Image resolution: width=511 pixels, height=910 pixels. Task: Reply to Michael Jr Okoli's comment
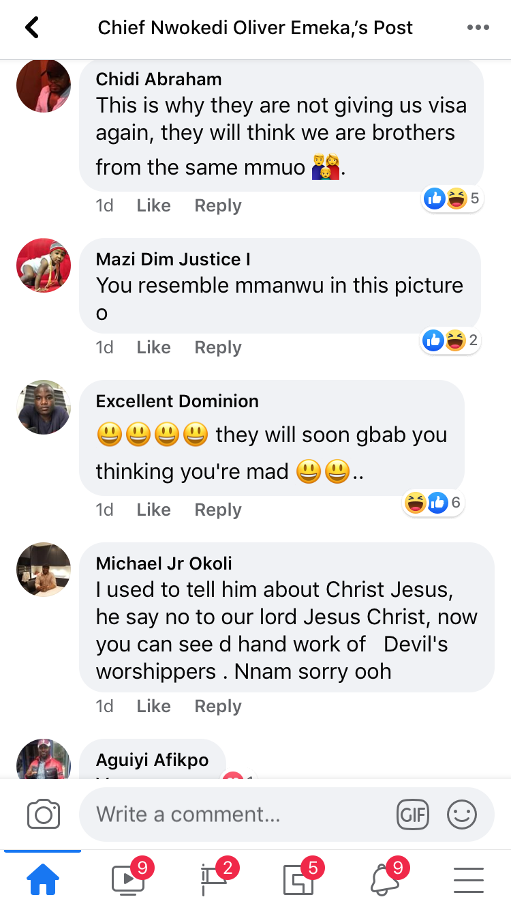pos(218,706)
